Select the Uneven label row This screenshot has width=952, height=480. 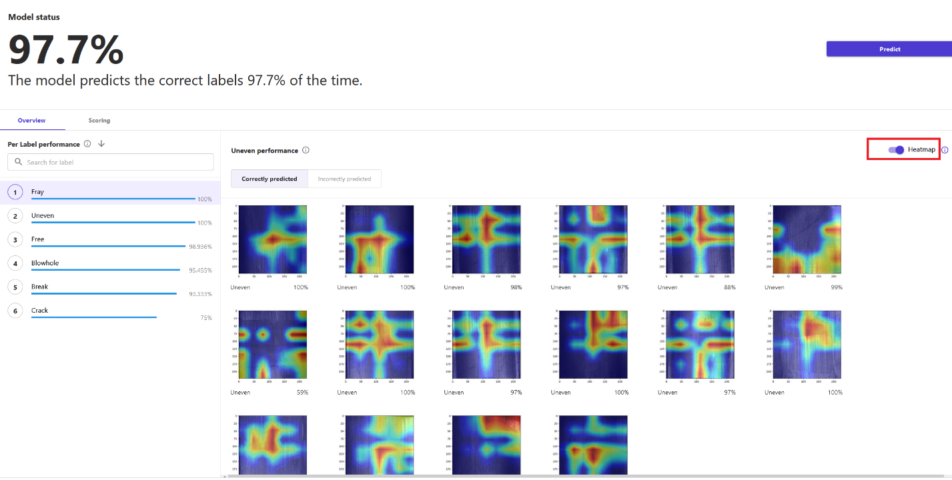(110, 216)
